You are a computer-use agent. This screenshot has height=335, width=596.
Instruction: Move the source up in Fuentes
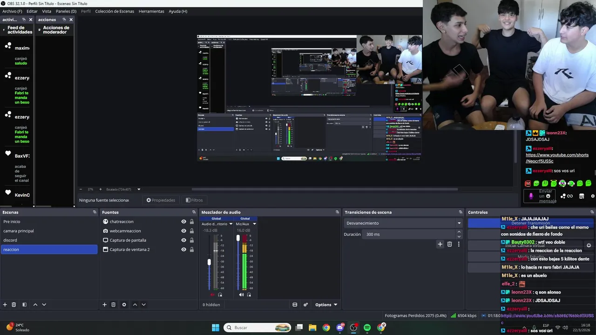(135, 305)
